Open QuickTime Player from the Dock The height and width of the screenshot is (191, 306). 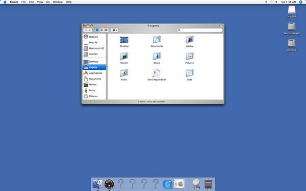coord(167,184)
